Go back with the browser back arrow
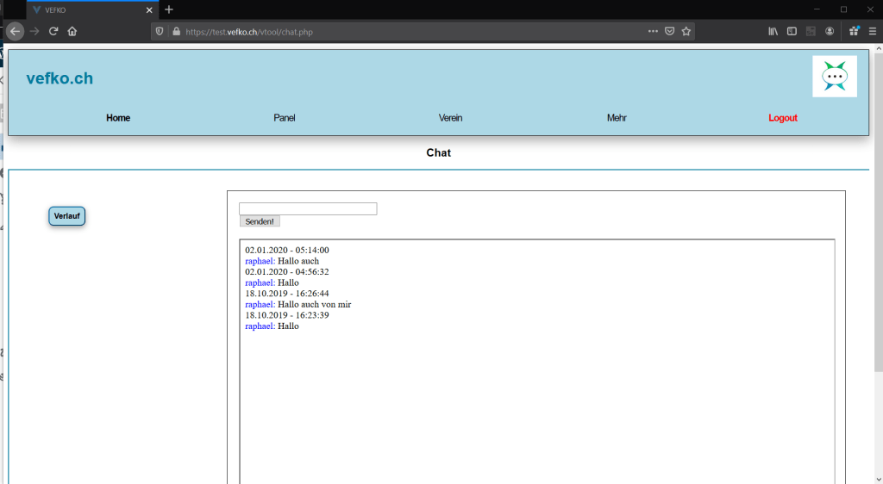The image size is (883, 484). coord(15,31)
